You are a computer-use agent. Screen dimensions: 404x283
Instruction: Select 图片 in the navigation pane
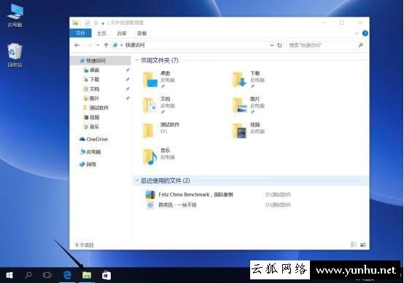coord(94,98)
